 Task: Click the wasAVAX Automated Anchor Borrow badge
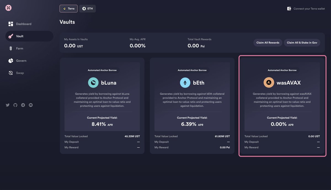[282, 70]
